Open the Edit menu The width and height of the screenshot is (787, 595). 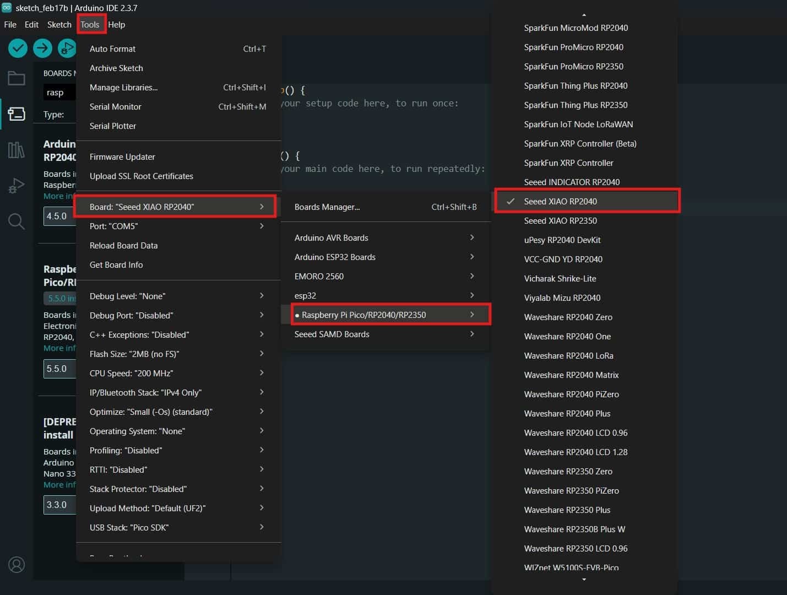click(31, 24)
